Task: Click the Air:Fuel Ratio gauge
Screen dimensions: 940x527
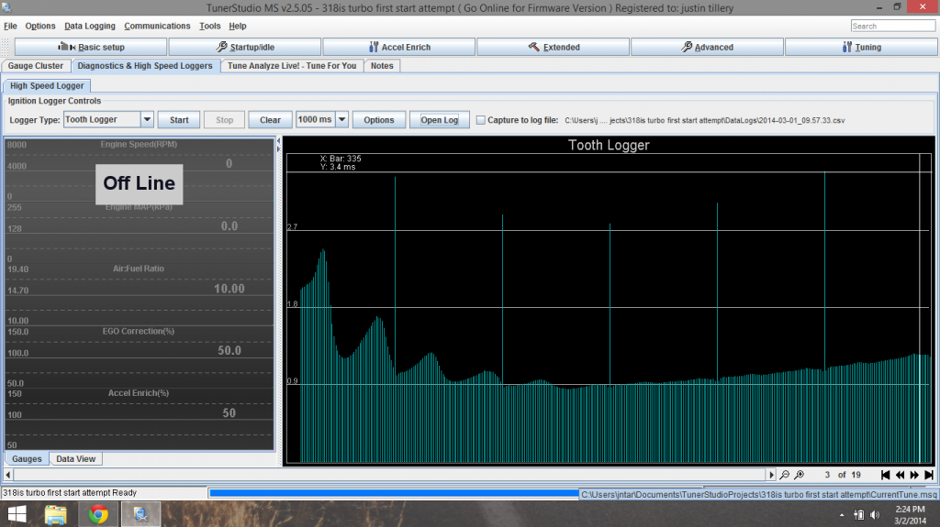Action: point(140,294)
